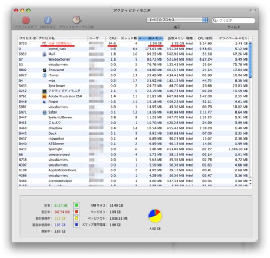Click the 94.6 CPU value for iCal
The image size is (270, 258).
pos(112,43)
